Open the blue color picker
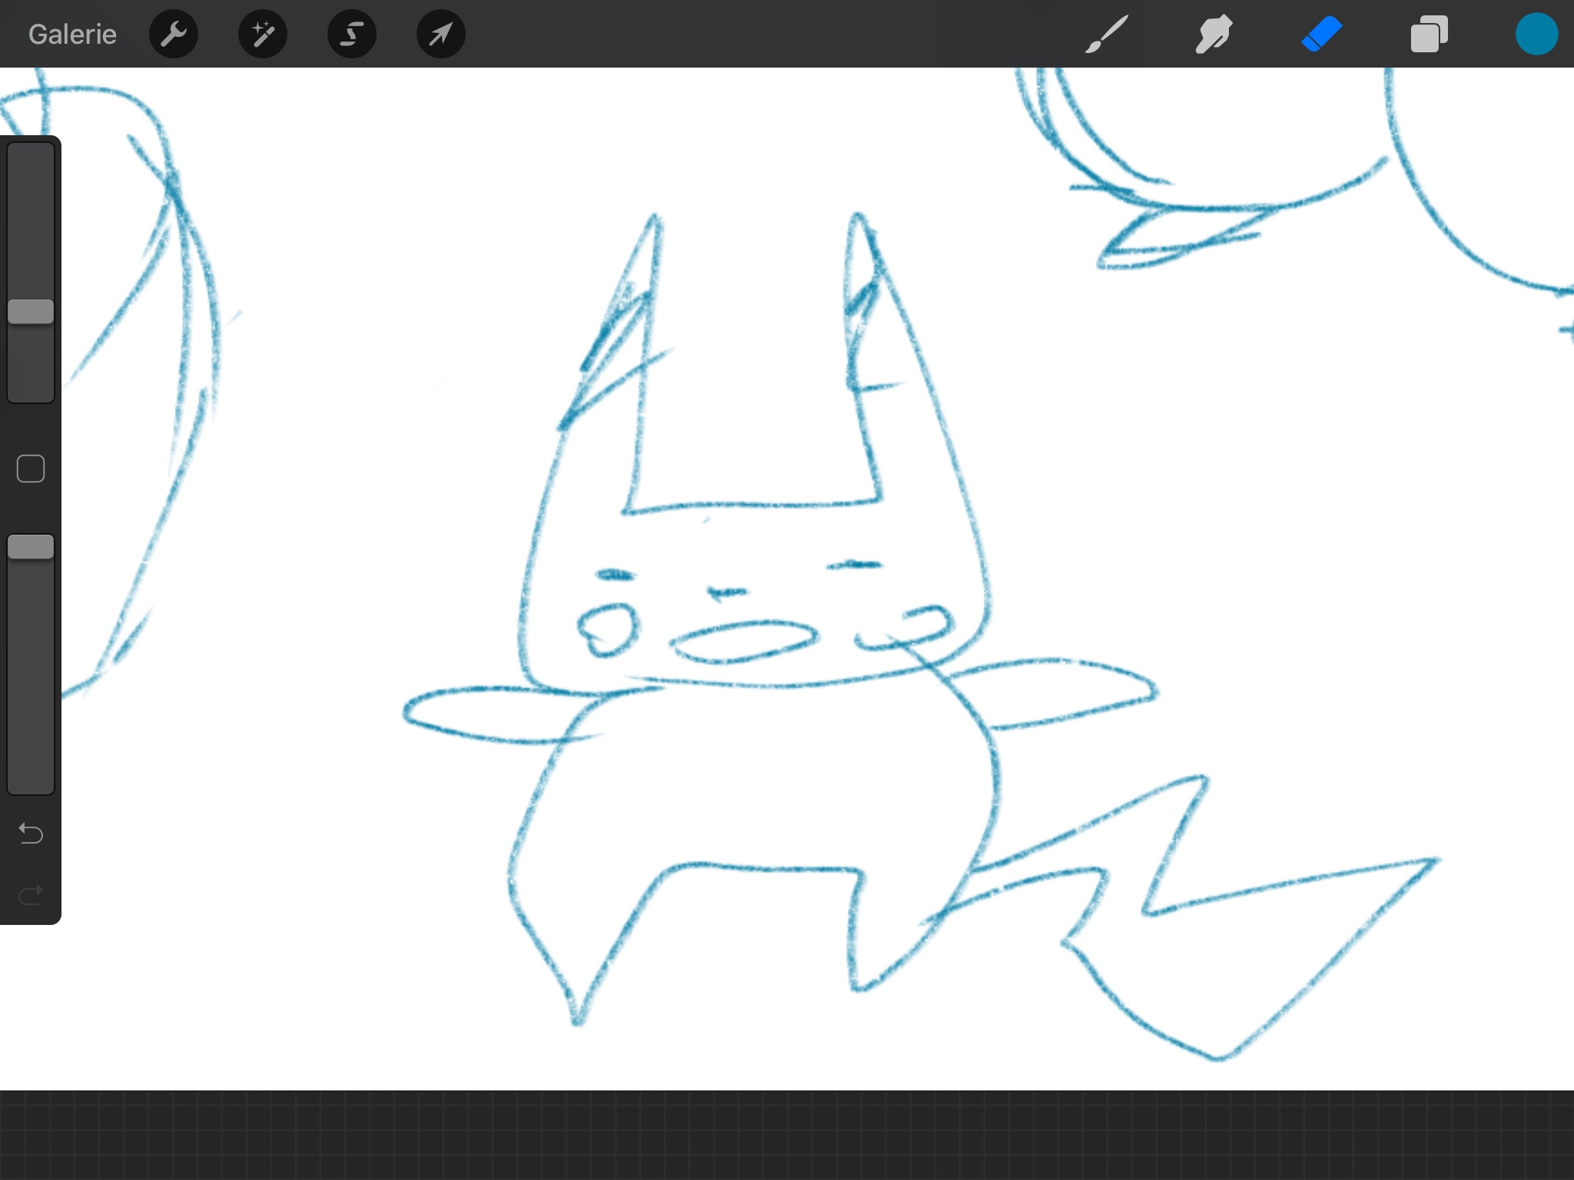The image size is (1574, 1180). point(1536,35)
